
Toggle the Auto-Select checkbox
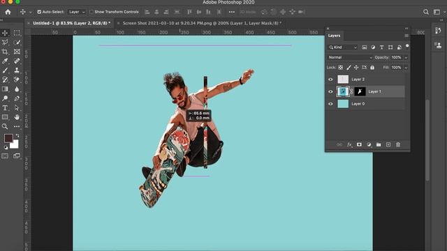[39, 12]
